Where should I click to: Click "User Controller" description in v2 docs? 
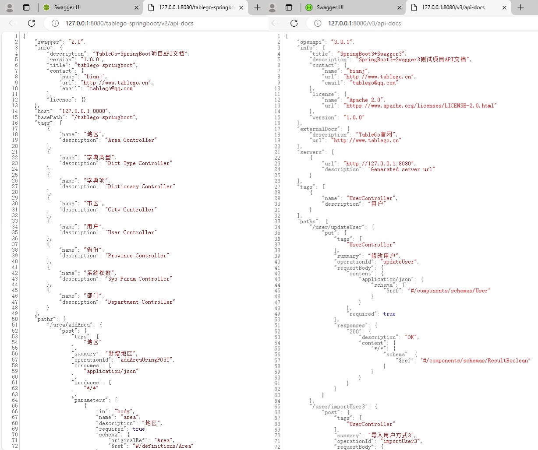click(x=131, y=232)
